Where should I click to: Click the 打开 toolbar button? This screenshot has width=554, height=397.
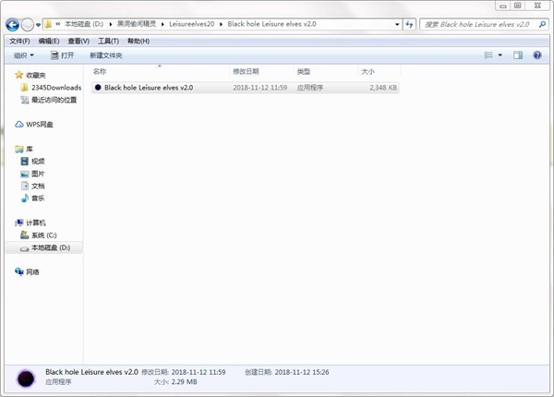63,55
